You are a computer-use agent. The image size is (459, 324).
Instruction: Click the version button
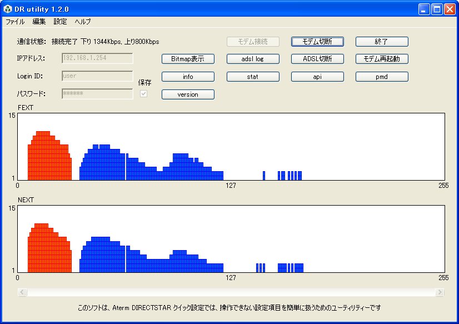coord(188,94)
